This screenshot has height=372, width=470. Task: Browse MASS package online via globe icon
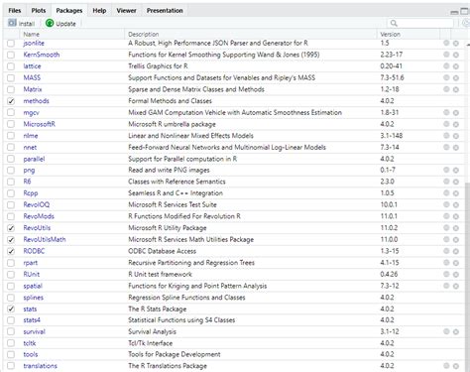click(x=446, y=77)
